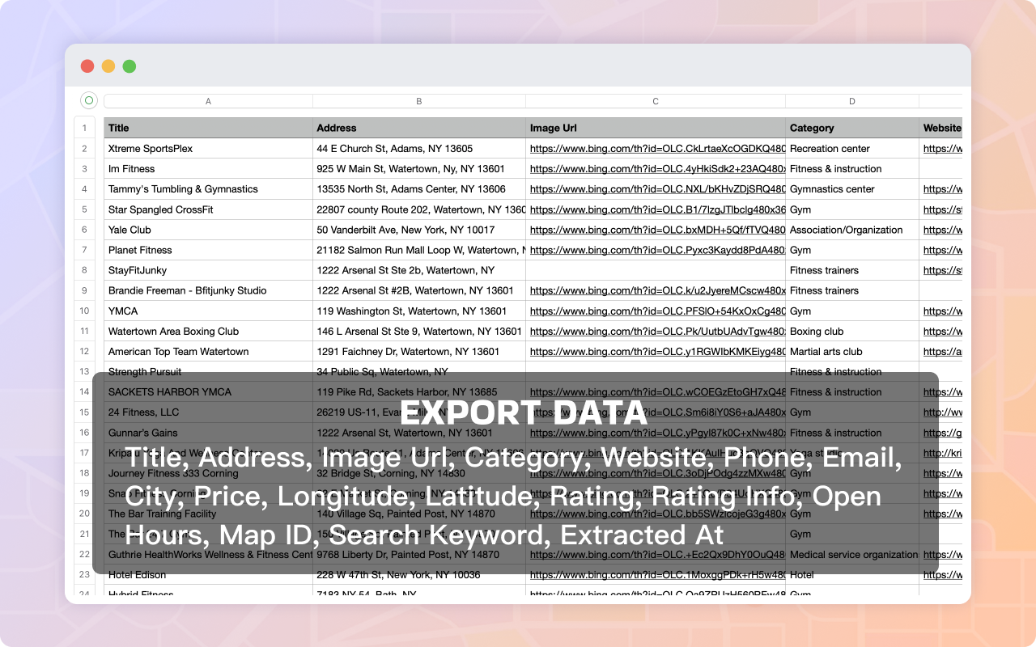This screenshot has width=1036, height=647.
Task: Click the green maximize window button
Action: (x=129, y=66)
